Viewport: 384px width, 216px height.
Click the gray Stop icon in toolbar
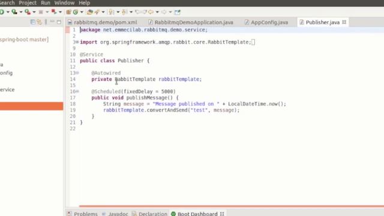[41, 12]
